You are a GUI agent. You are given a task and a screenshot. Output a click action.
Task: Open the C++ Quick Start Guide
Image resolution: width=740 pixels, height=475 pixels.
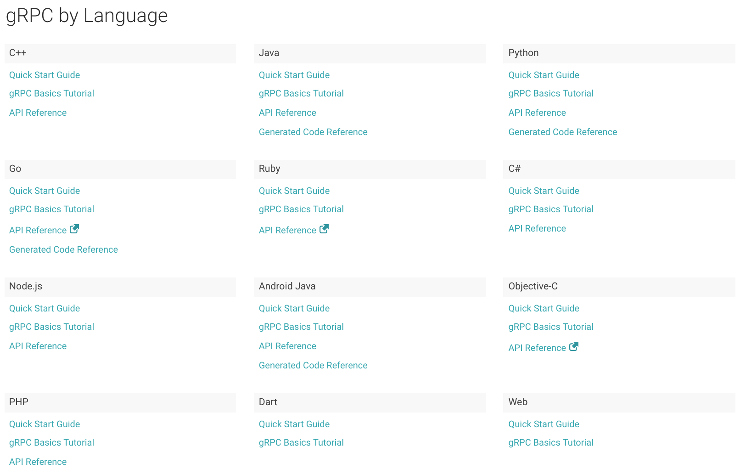[x=44, y=75]
